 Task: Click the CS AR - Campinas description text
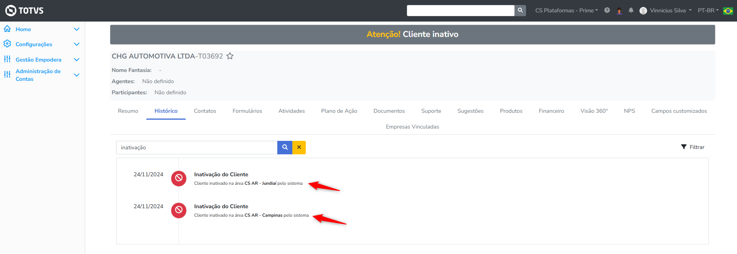point(251,215)
